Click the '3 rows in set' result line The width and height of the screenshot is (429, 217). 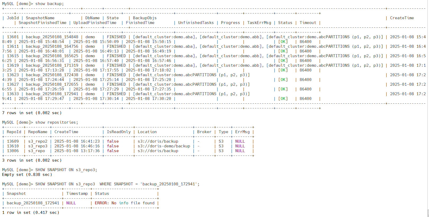click(32, 160)
